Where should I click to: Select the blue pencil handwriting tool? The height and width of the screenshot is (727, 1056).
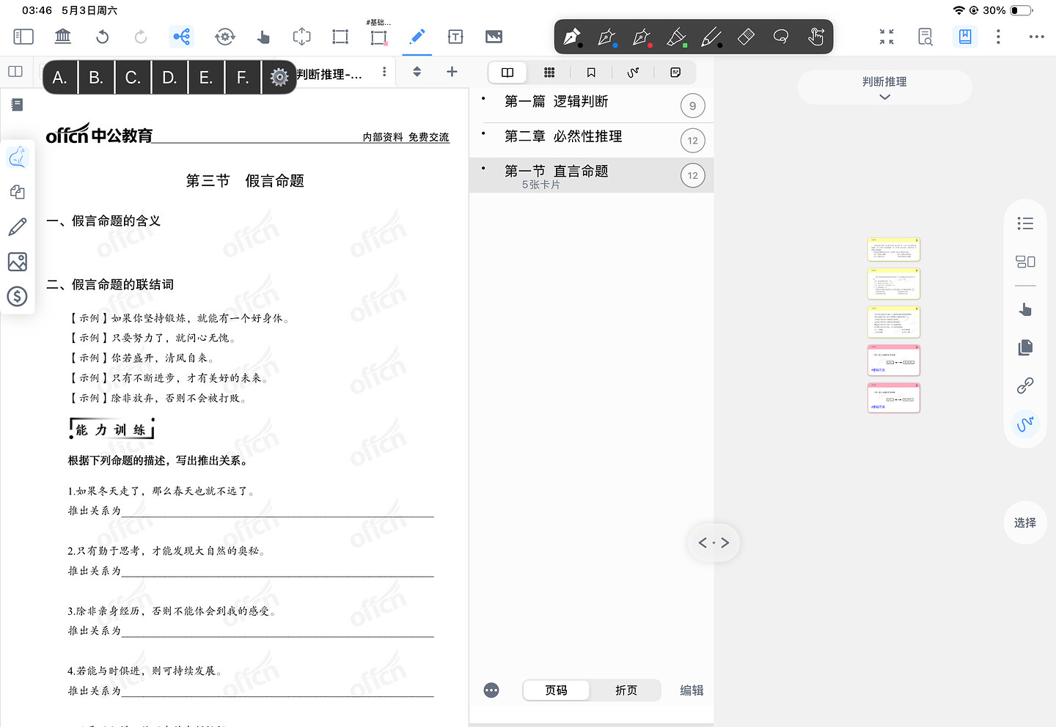click(x=417, y=37)
